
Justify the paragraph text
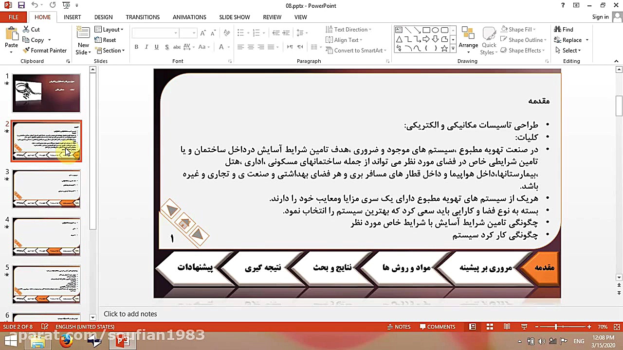point(271,47)
